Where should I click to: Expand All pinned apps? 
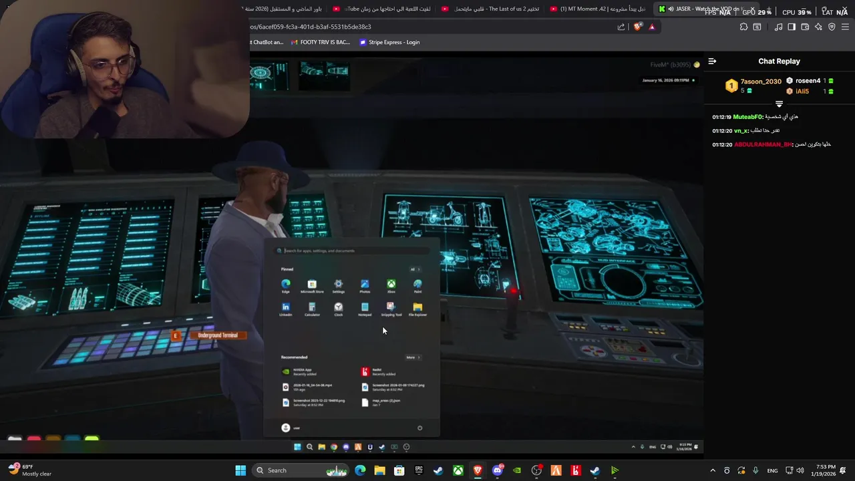pyautogui.click(x=415, y=269)
